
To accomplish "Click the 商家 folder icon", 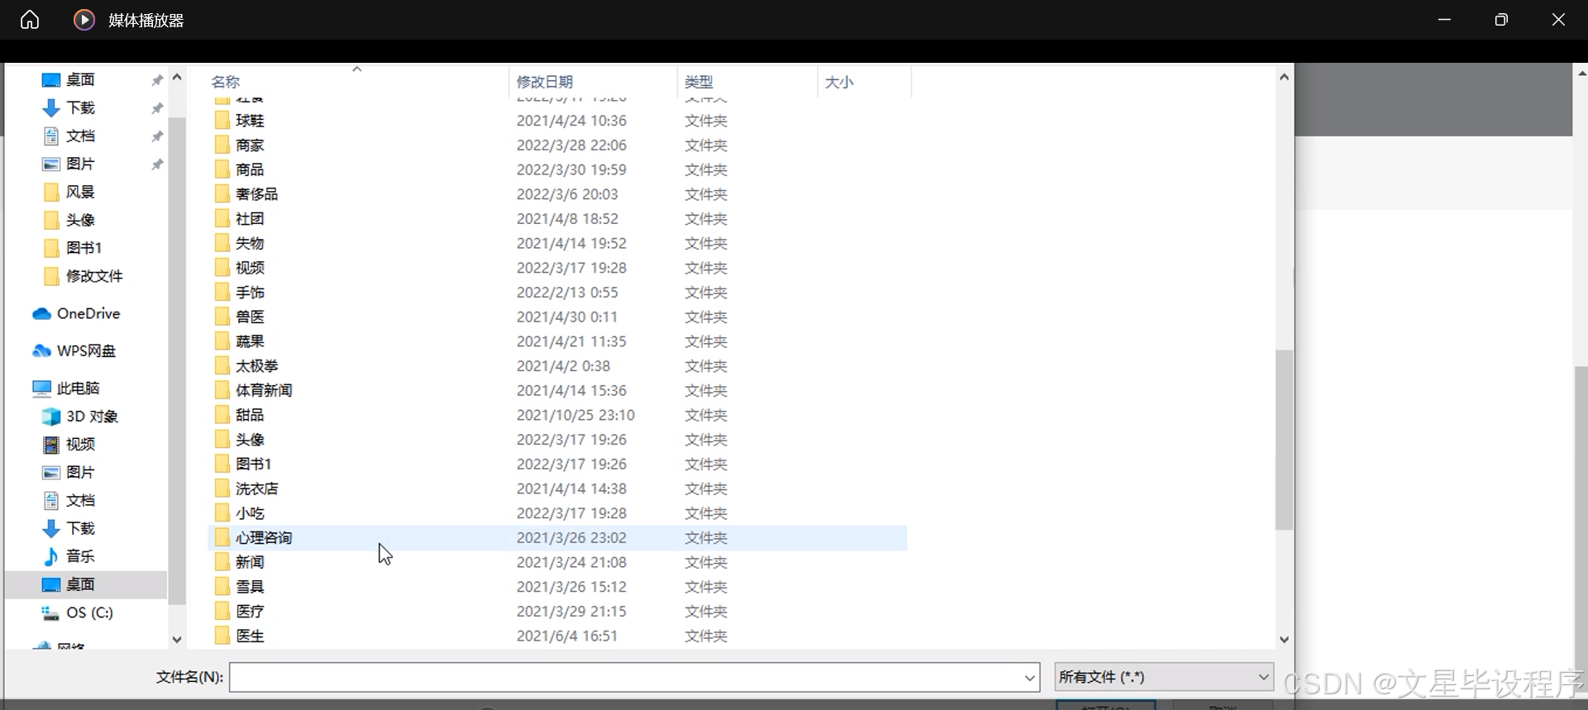I will click(x=222, y=145).
